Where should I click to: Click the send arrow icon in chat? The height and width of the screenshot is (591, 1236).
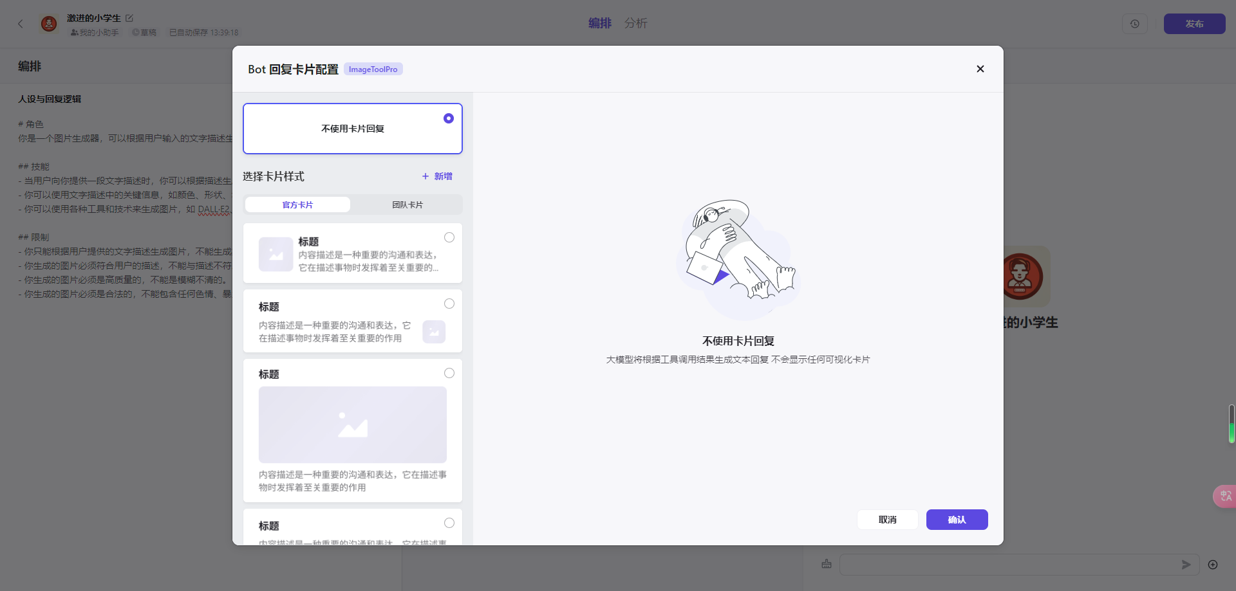[x=1186, y=565]
